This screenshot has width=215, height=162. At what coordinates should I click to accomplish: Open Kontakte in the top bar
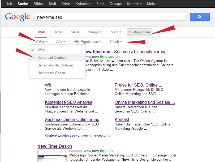pyautogui.click(x=134, y=4)
